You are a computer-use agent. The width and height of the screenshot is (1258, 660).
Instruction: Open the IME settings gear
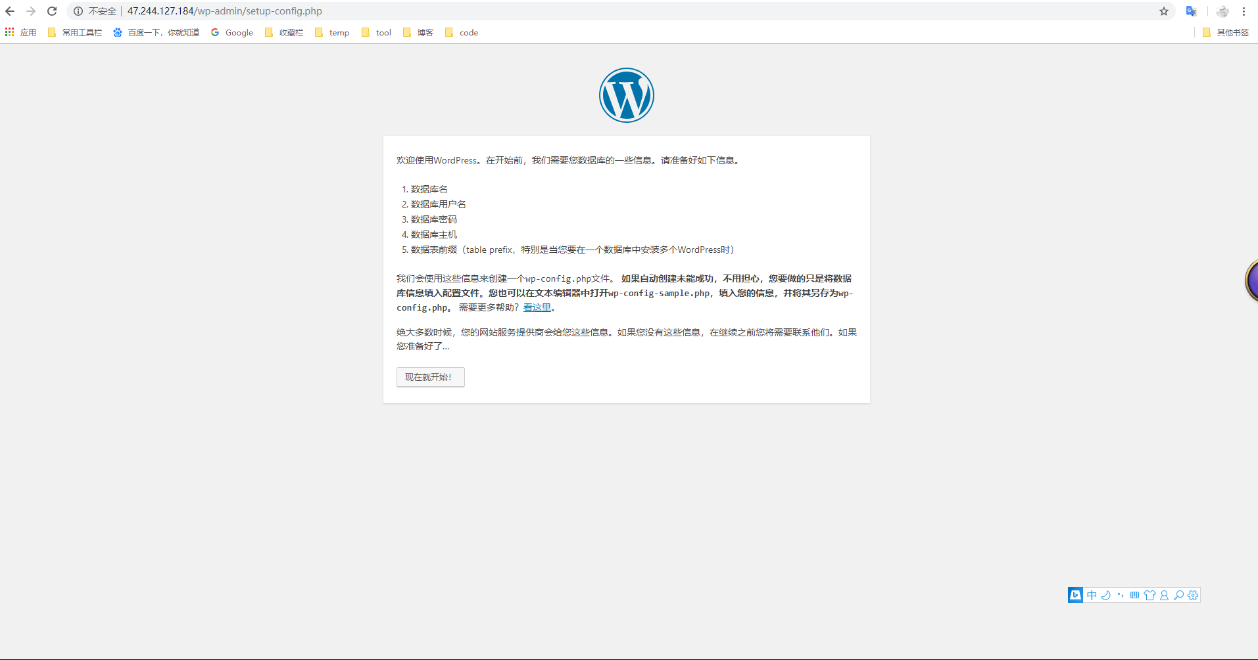click(x=1193, y=595)
